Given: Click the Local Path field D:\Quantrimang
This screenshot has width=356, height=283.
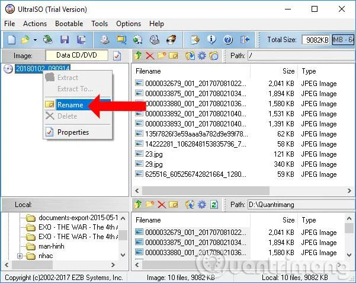Looking at the screenshot, I should [x=302, y=205].
